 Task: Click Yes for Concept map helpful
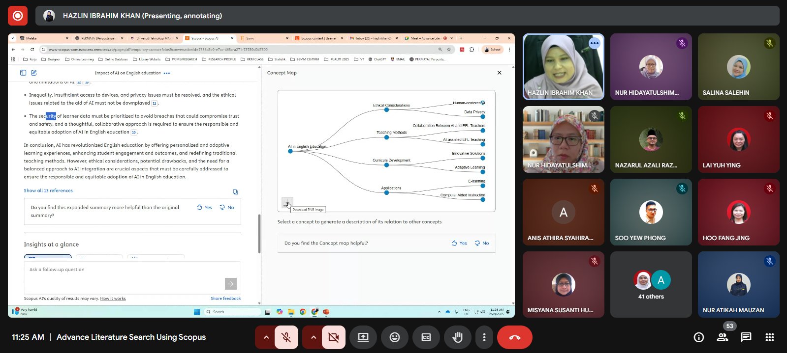[x=459, y=243]
